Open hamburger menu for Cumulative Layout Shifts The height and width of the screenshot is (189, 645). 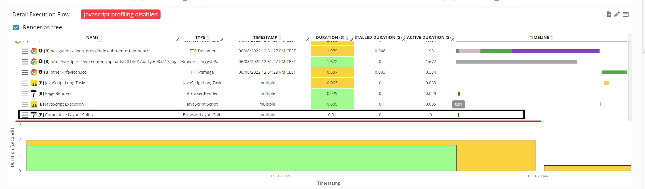click(25, 115)
